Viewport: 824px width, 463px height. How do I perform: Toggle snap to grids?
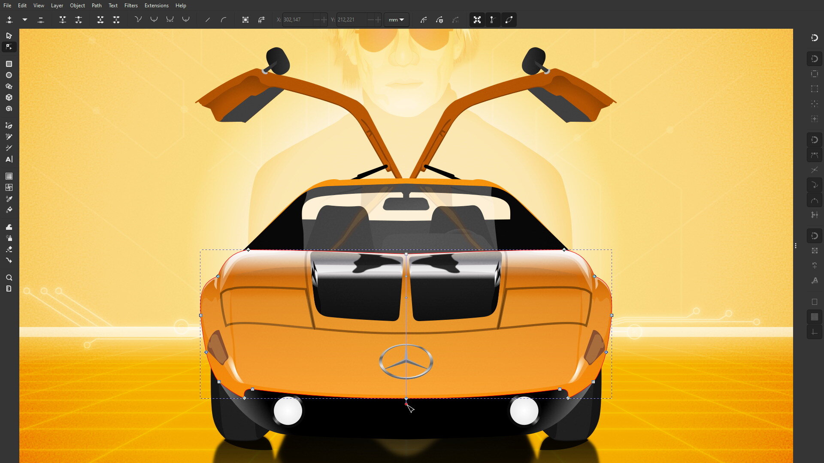(x=815, y=317)
